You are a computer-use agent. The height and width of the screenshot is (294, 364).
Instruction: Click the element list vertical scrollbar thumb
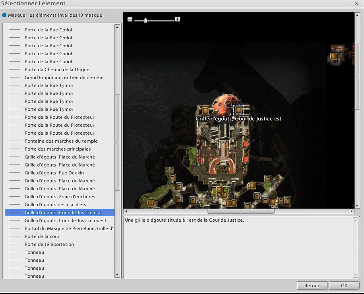click(117, 142)
